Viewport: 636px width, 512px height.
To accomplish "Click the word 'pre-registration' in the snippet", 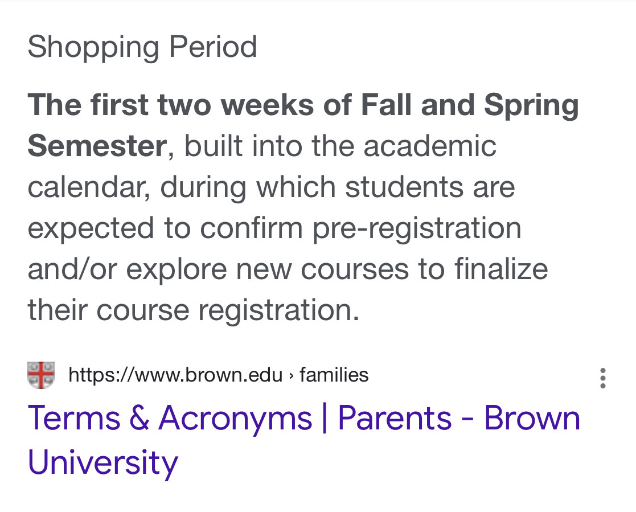I will 417,228.
